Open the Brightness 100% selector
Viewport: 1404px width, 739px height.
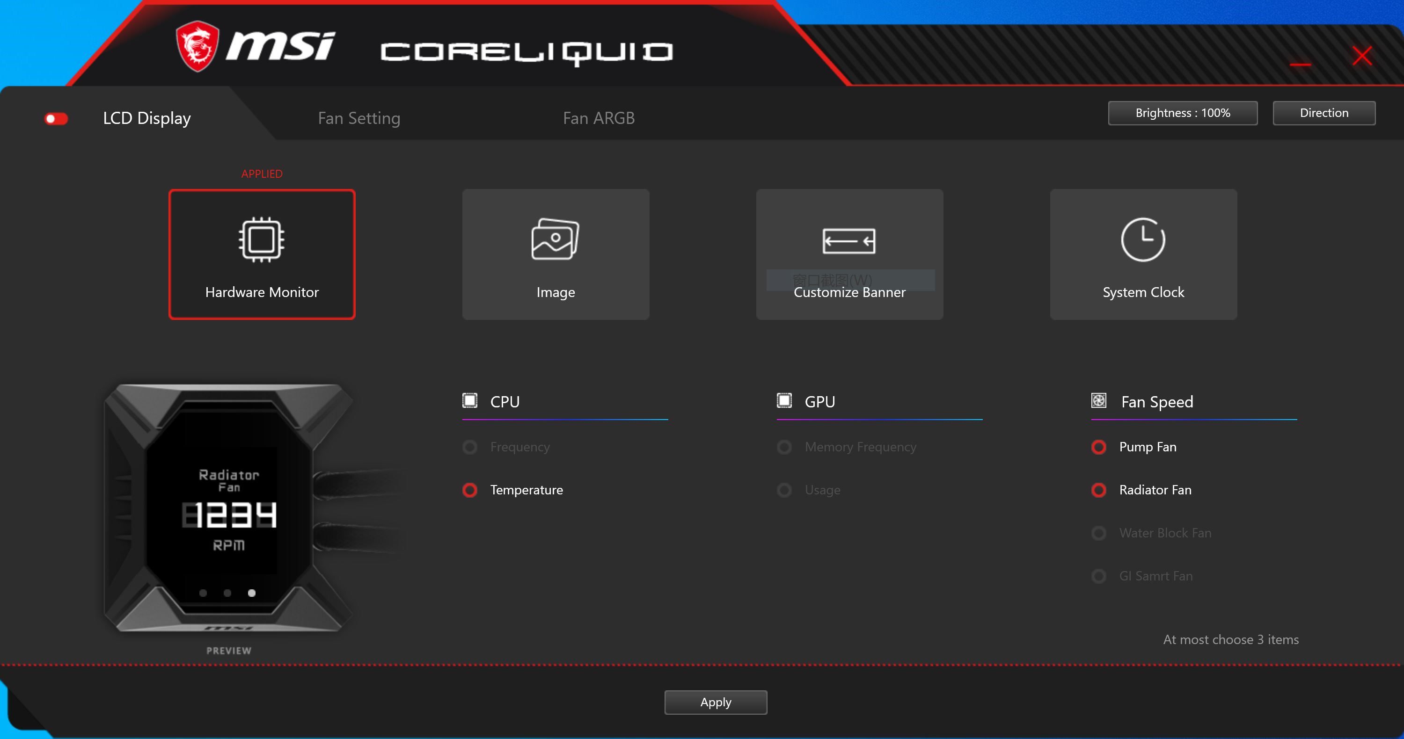[1182, 113]
